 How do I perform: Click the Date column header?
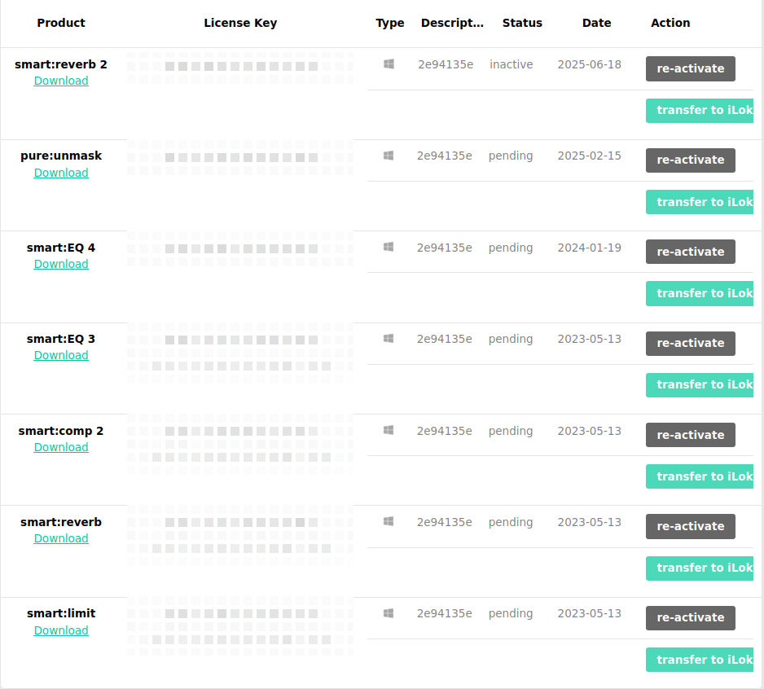pos(596,23)
